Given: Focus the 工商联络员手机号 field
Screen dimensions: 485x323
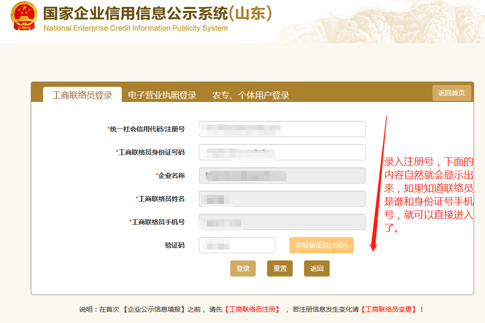Looking at the screenshot, I should coord(282,222).
